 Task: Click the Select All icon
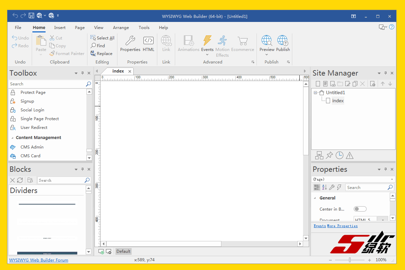93,38
